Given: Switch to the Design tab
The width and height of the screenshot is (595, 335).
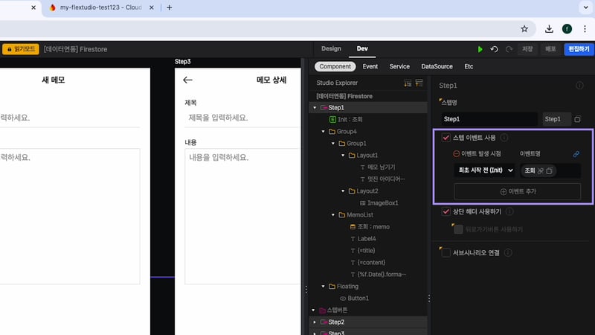Looking at the screenshot, I should [331, 49].
